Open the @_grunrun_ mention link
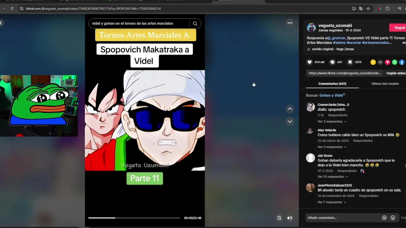The height and width of the screenshot is (228, 406). (337, 38)
